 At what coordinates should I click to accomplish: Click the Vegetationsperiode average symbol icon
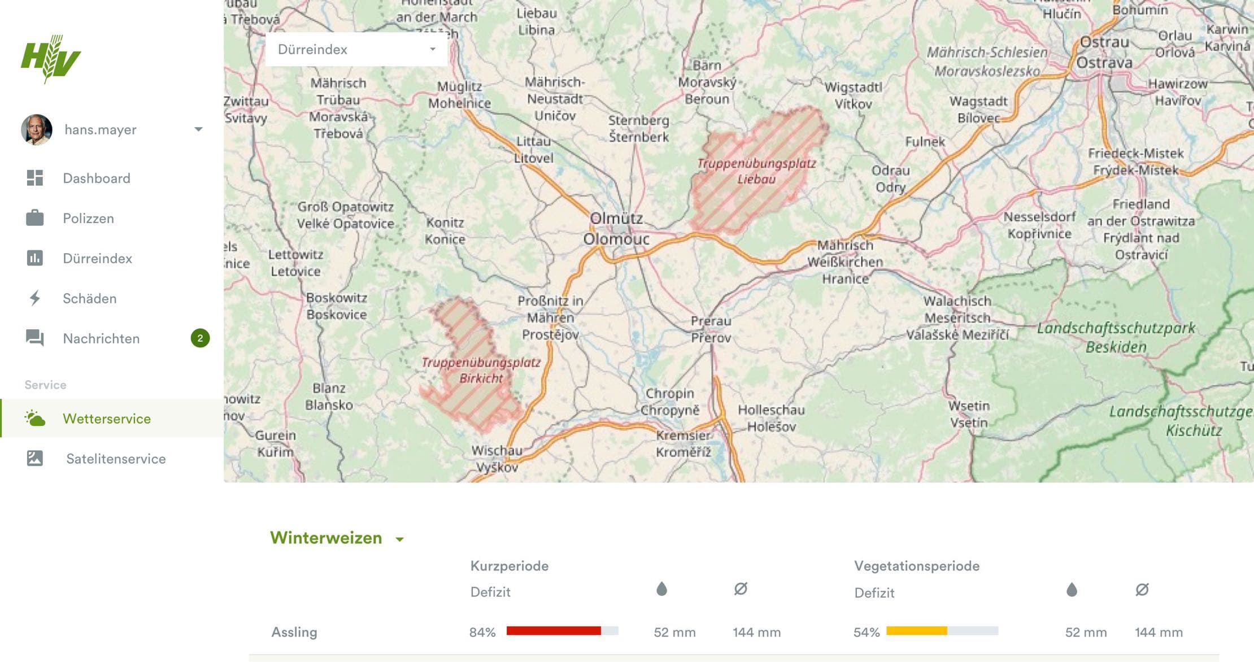click(1142, 590)
